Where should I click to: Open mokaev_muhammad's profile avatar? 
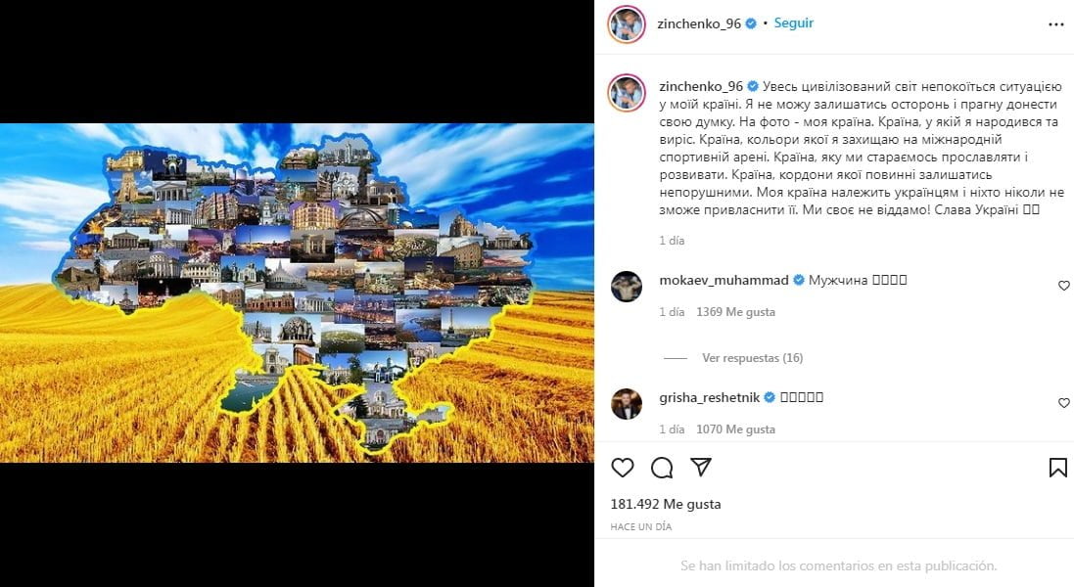click(627, 286)
